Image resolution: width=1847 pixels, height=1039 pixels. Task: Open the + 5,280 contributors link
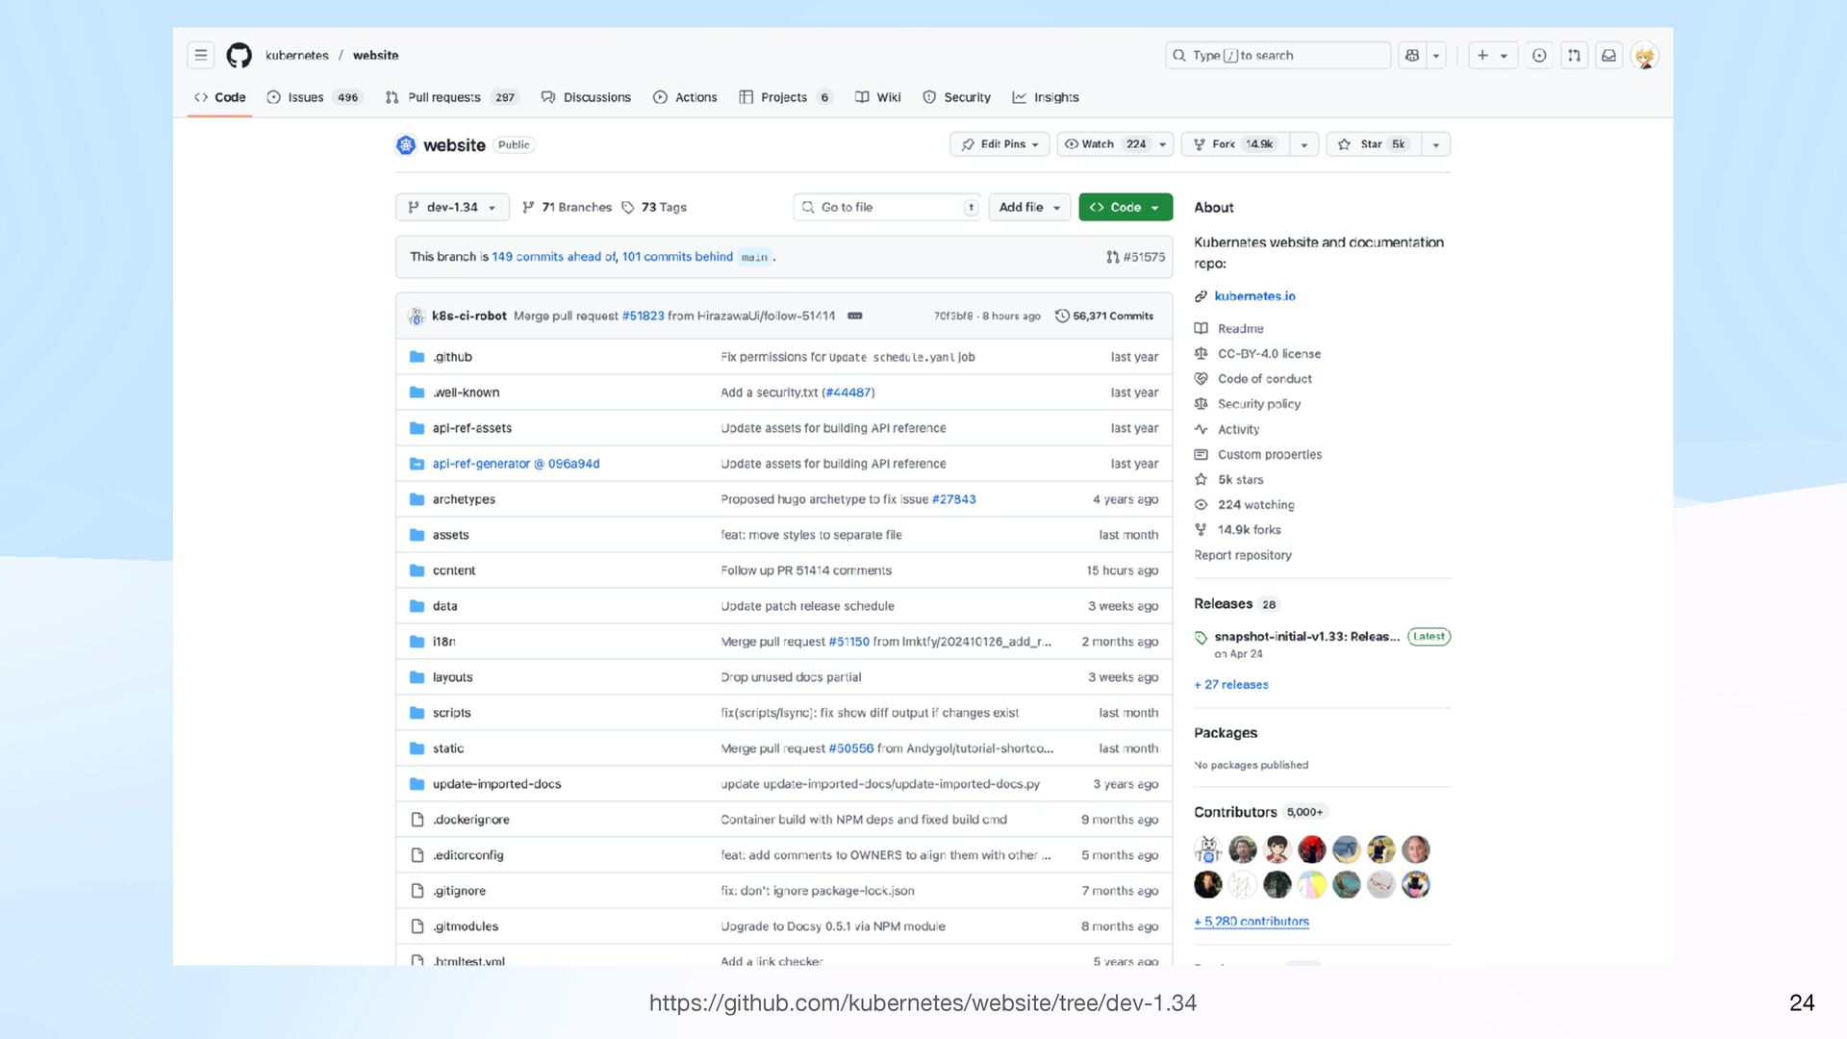[x=1252, y=922]
